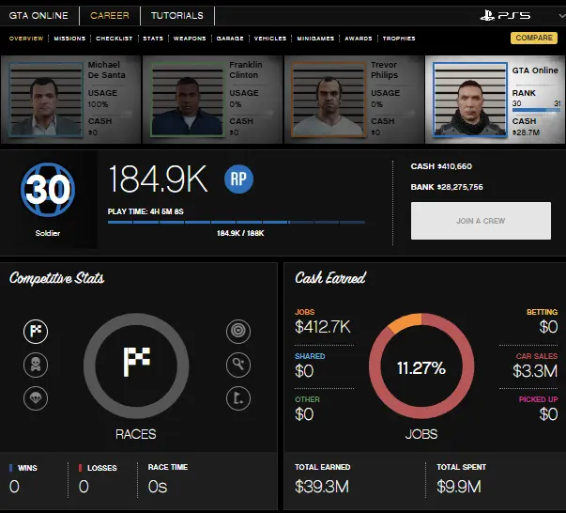Switch to the Tutorials tab
566x513 pixels.
tap(176, 16)
